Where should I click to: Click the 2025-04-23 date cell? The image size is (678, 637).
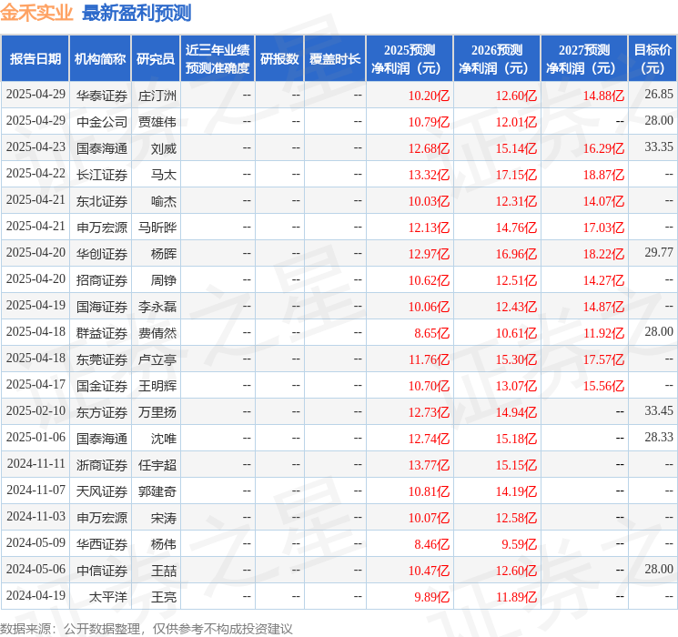pos(35,147)
